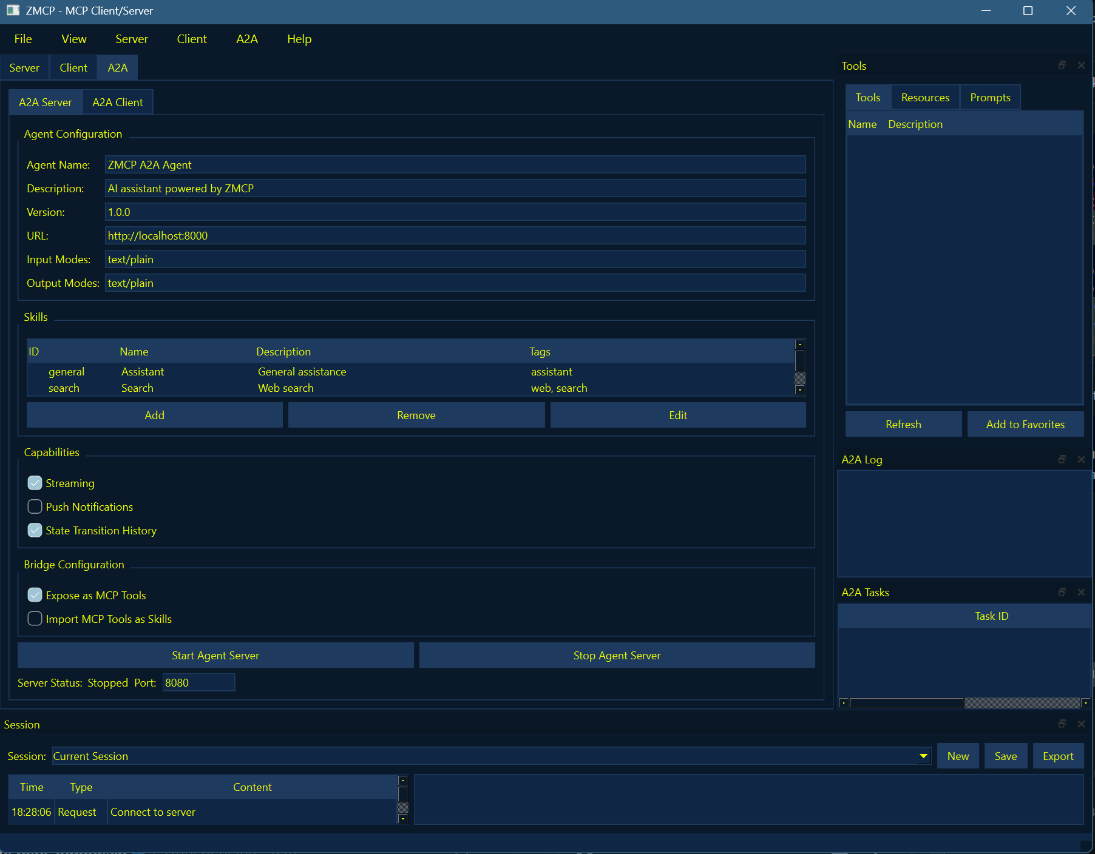Click Start Agent Server

tap(215, 655)
